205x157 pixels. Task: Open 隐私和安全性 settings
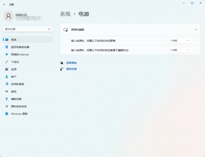[28, 106]
